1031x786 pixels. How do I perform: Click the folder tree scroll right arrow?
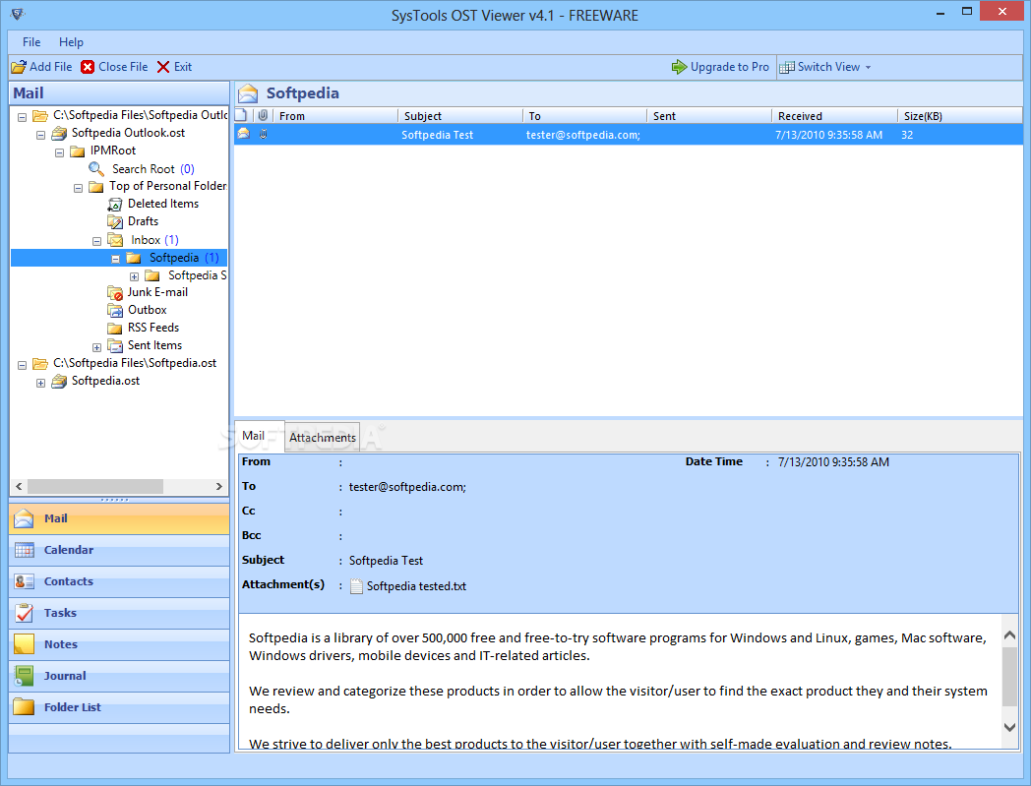click(219, 487)
